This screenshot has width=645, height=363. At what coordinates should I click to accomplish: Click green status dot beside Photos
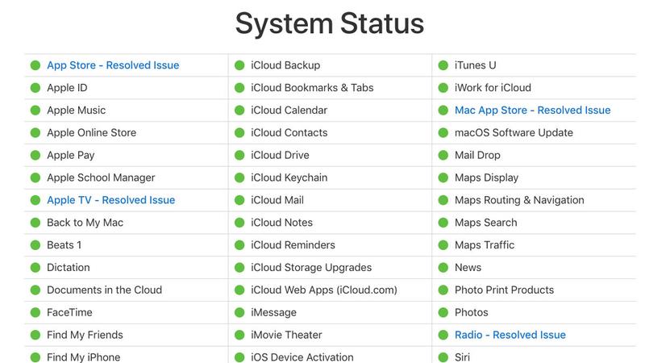(443, 312)
